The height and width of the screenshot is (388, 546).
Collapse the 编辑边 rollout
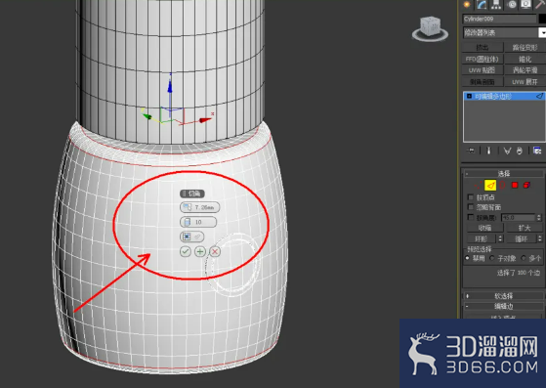504,307
